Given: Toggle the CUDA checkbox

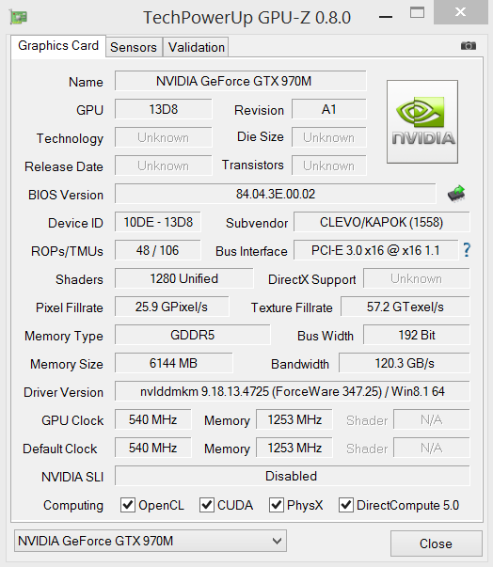Looking at the screenshot, I should click(x=207, y=505).
